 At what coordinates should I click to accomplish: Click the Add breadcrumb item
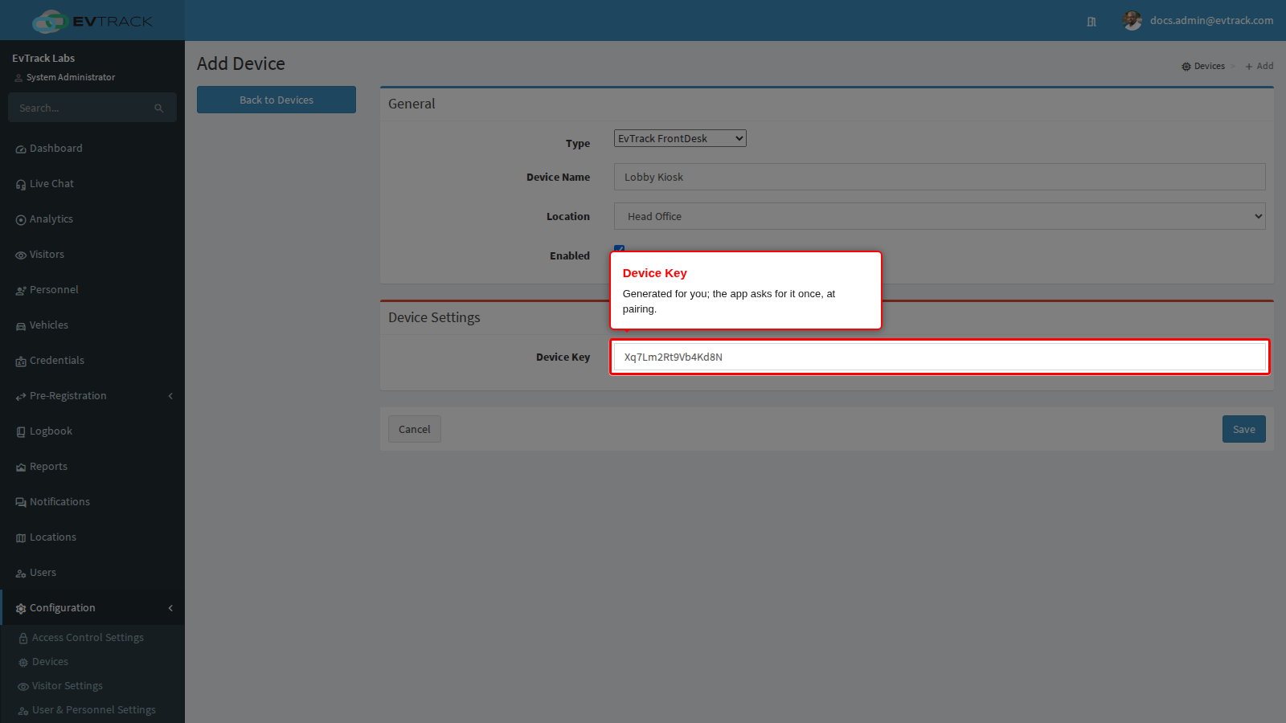pos(1259,66)
